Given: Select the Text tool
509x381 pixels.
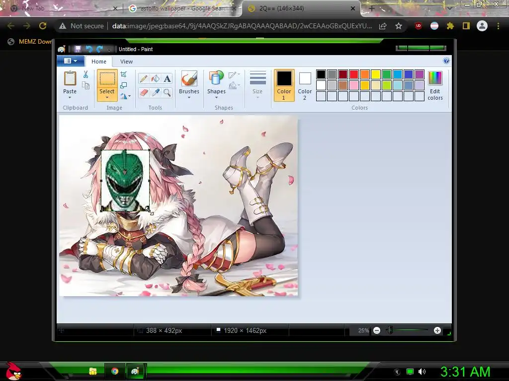Looking at the screenshot, I should [167, 79].
